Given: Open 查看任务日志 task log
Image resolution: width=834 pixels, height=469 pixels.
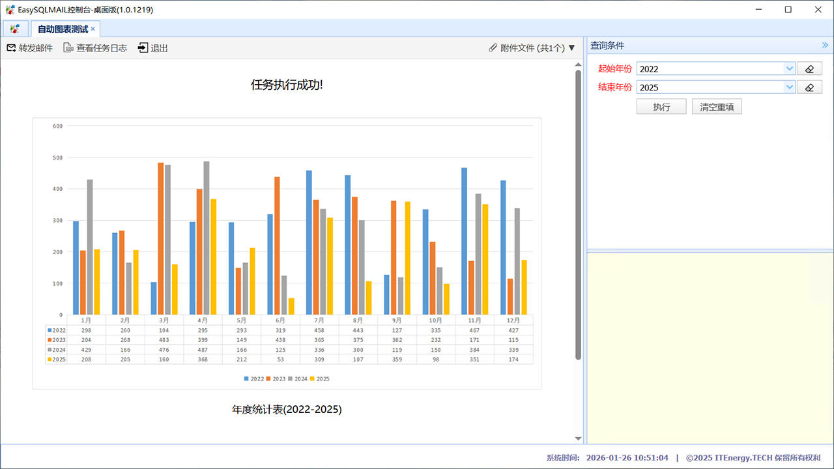Looking at the screenshot, I should (102, 48).
